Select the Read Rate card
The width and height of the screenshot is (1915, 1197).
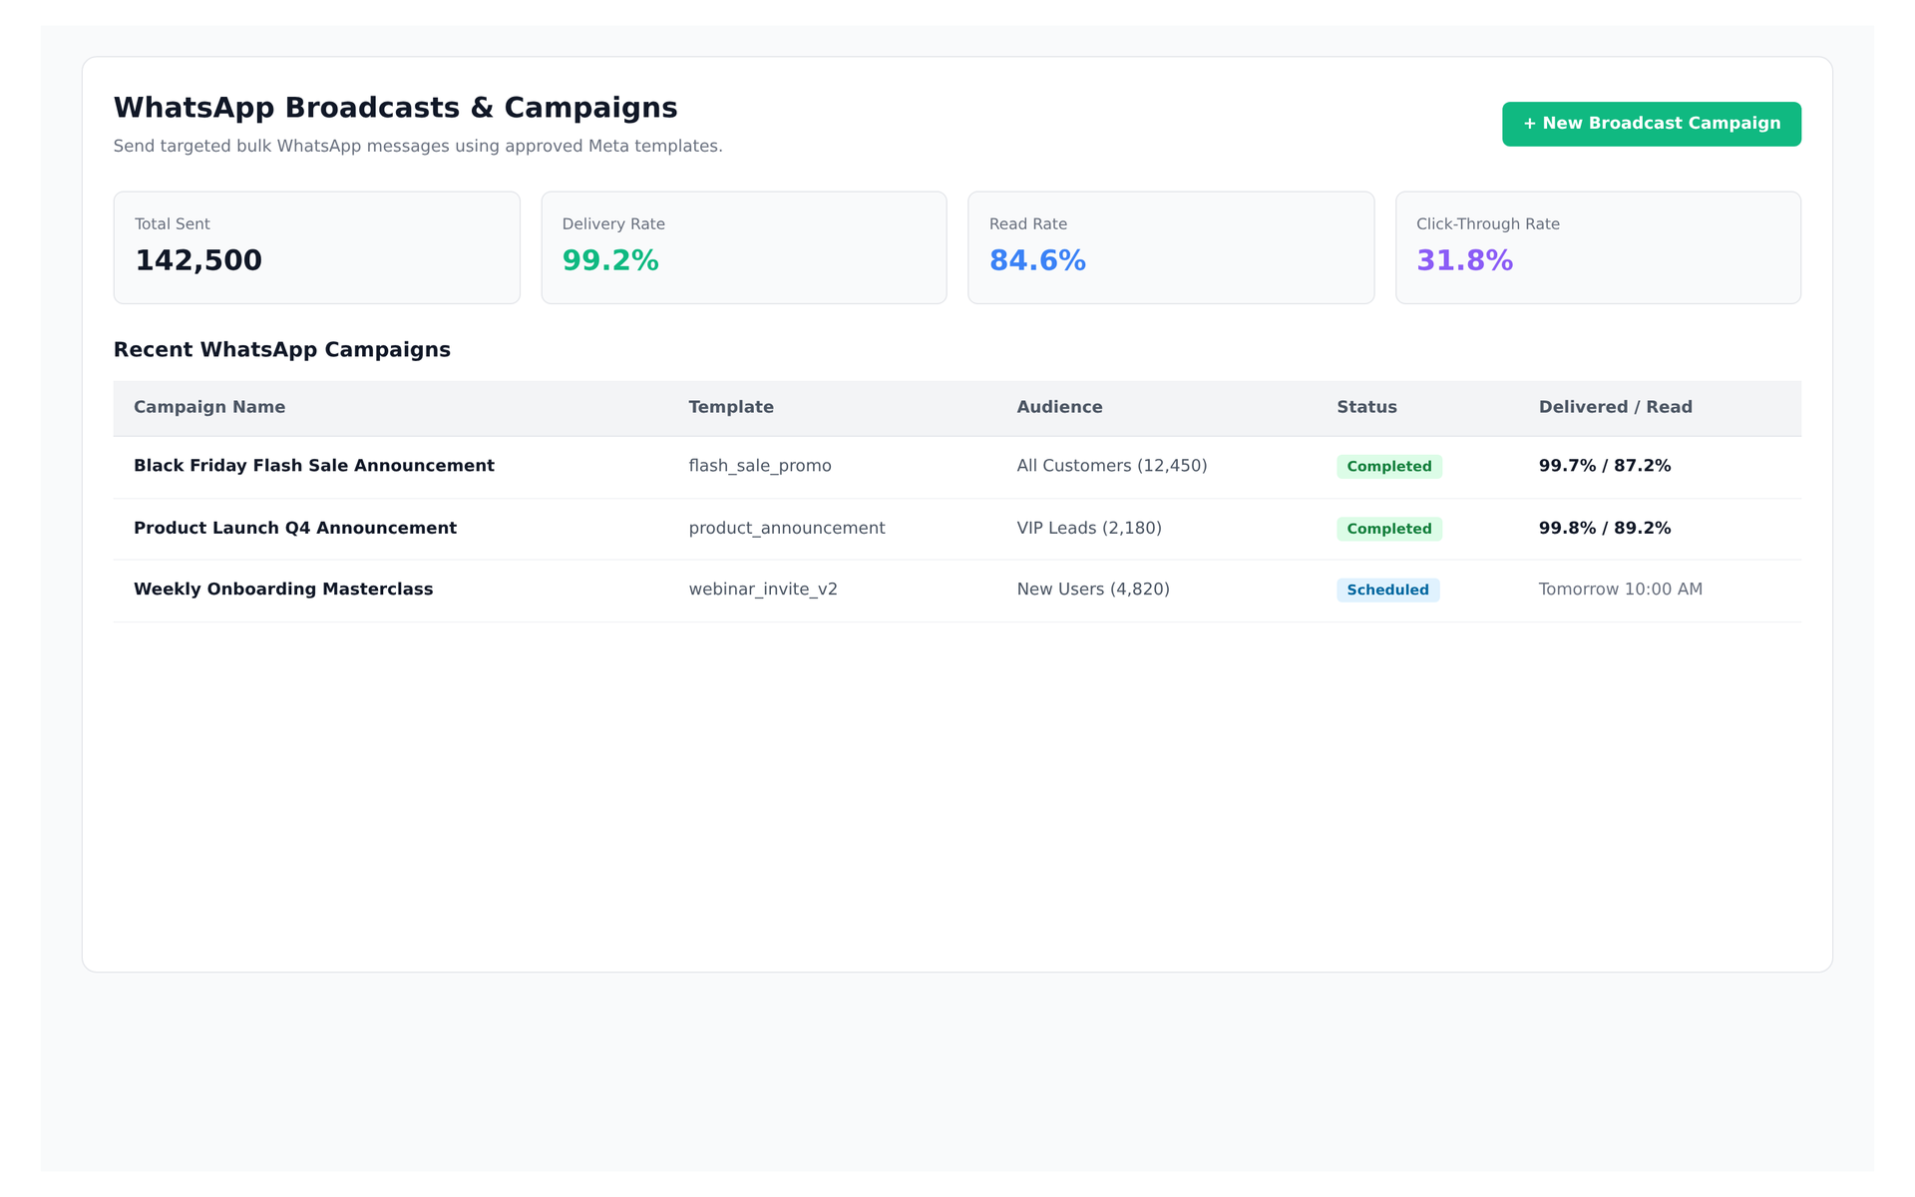click(1171, 247)
